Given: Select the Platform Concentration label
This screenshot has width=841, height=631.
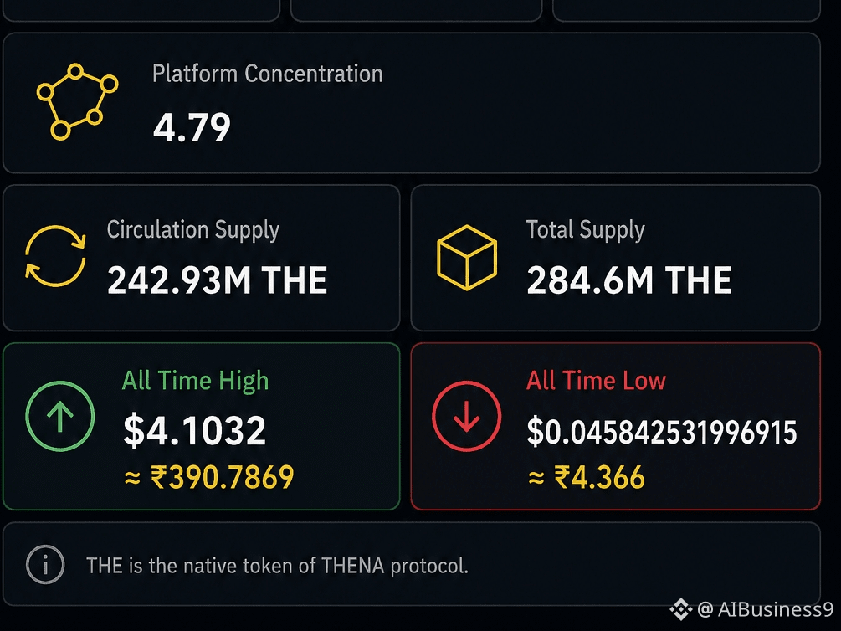Looking at the screenshot, I should pyautogui.click(x=268, y=74).
